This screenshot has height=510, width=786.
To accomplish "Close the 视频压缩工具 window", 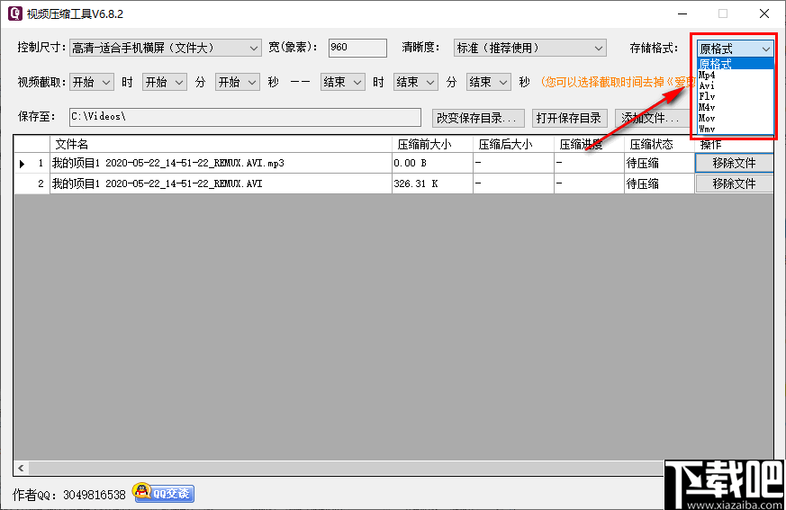I will (x=764, y=13).
